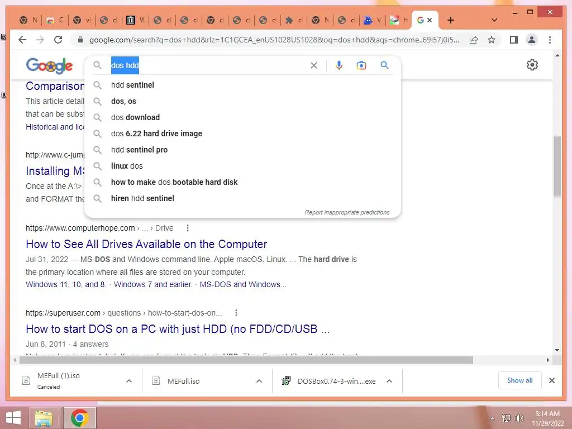Share this page using the share icon
572x429 pixels.
point(474,40)
